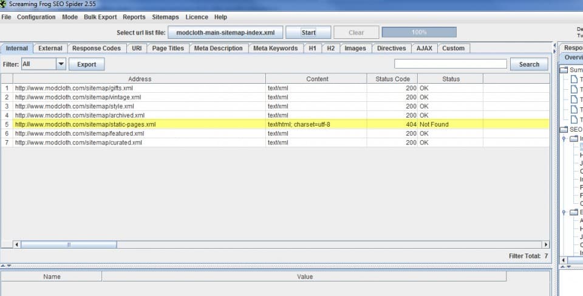Click the horizontal scrollbar thumb of table
Screen dimensions: 583x296
(x=69, y=245)
